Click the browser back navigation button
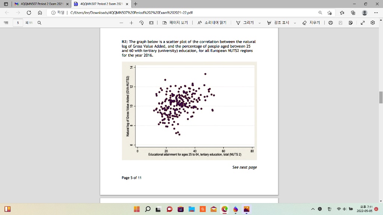The height and width of the screenshot is (215, 383). [7, 12]
